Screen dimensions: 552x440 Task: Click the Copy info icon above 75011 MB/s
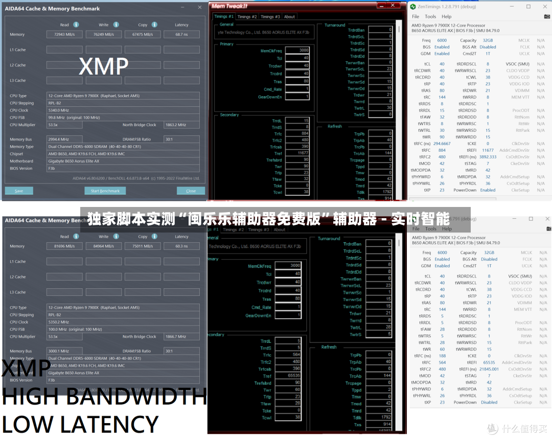pos(154,237)
